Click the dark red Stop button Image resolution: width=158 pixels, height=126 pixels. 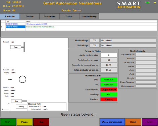click(41, 122)
